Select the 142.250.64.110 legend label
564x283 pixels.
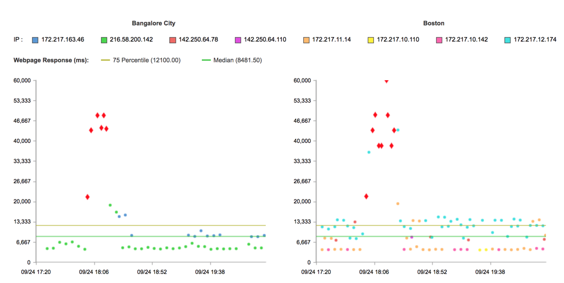(x=265, y=40)
